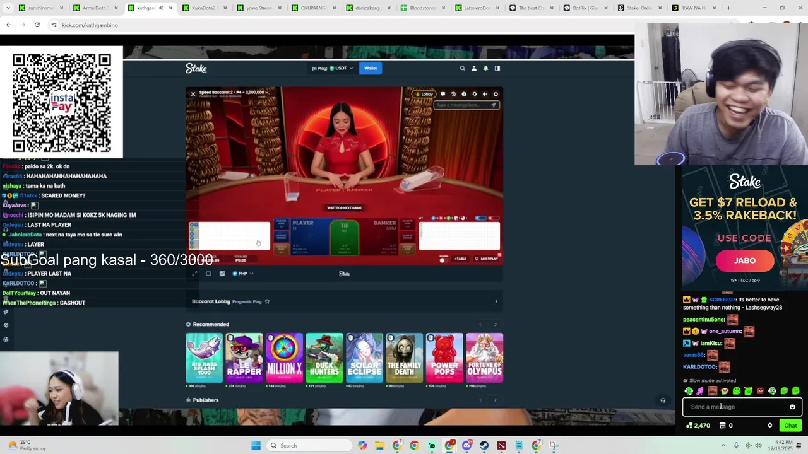Switch to CHUPAENG browser tab
Screen dimensions: 808x454
313,8
